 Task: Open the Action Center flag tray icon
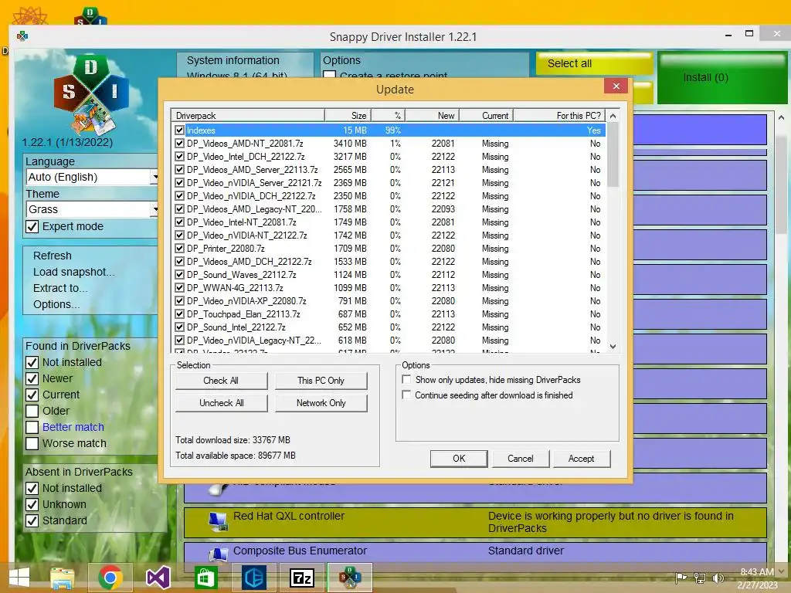(x=681, y=578)
